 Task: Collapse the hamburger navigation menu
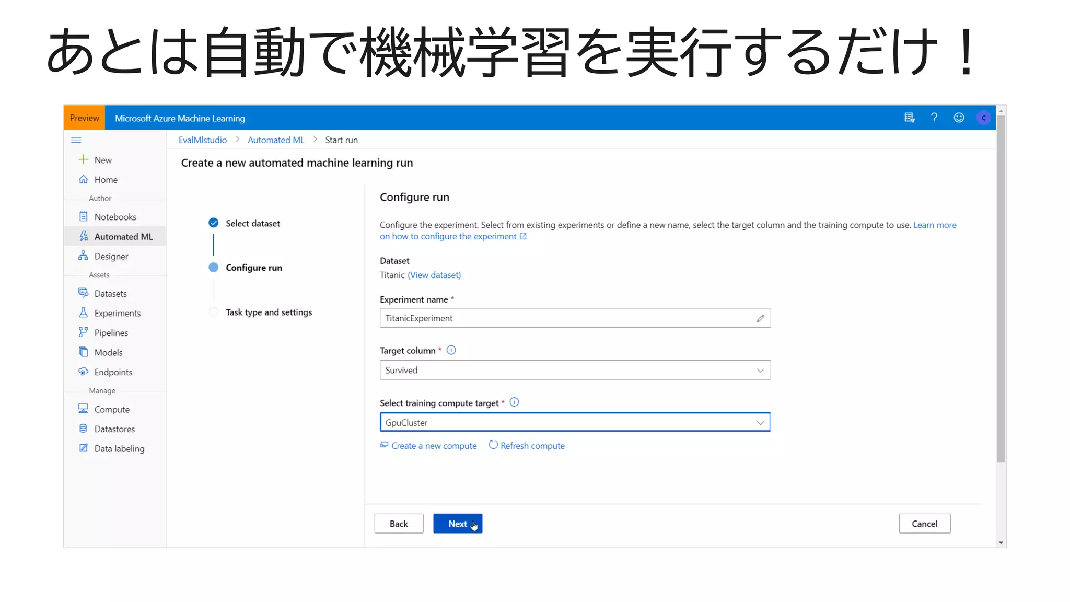pos(76,140)
